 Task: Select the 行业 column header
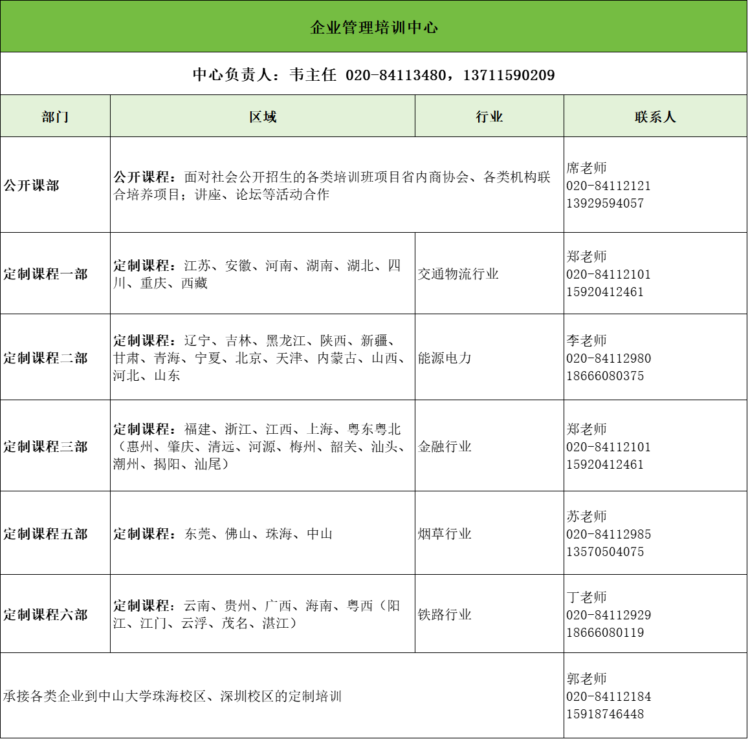[489, 117]
